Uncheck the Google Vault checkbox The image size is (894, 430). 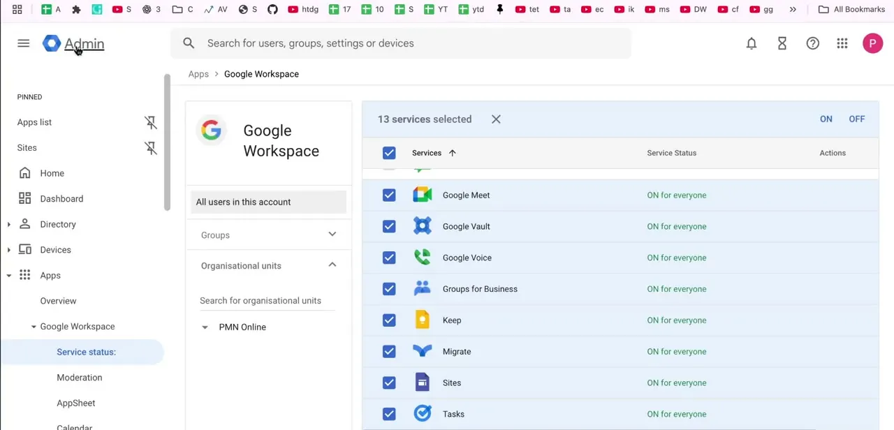click(389, 226)
